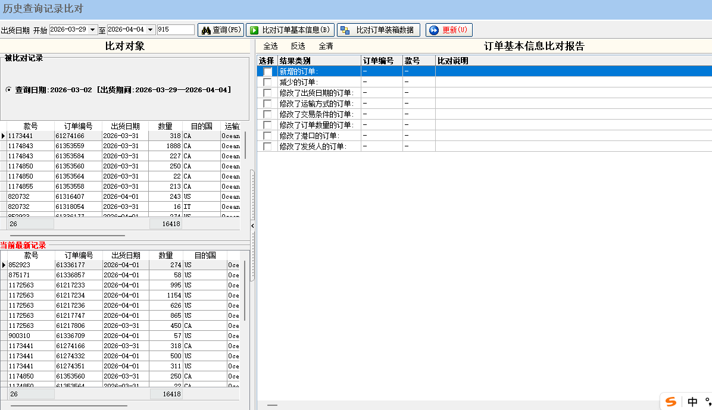The height and width of the screenshot is (410, 712).
Task: Select order 61274332 in lower table
Action: click(x=70, y=356)
